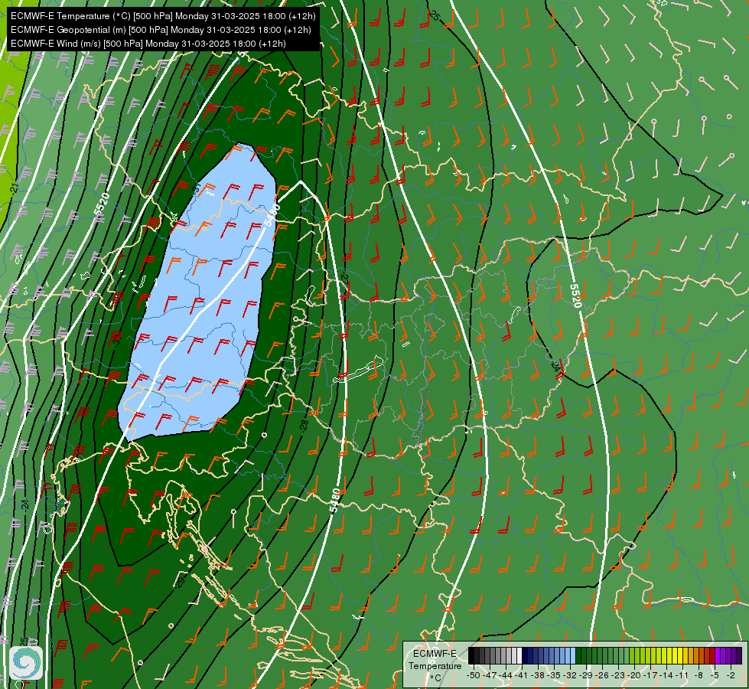Screen dimensions: 749x689
Task: Click the -38 legend tick label
Action: coord(539,675)
